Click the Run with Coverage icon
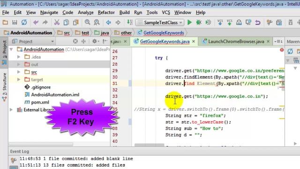Screen dimensions: 300x169 [x=208, y=23]
